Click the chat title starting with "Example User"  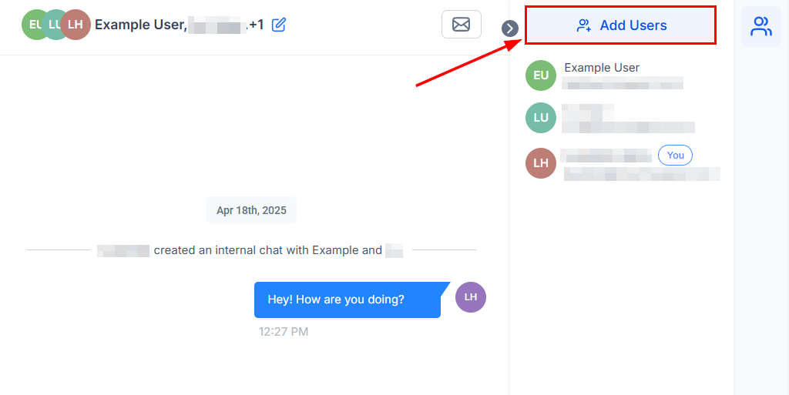[140, 25]
